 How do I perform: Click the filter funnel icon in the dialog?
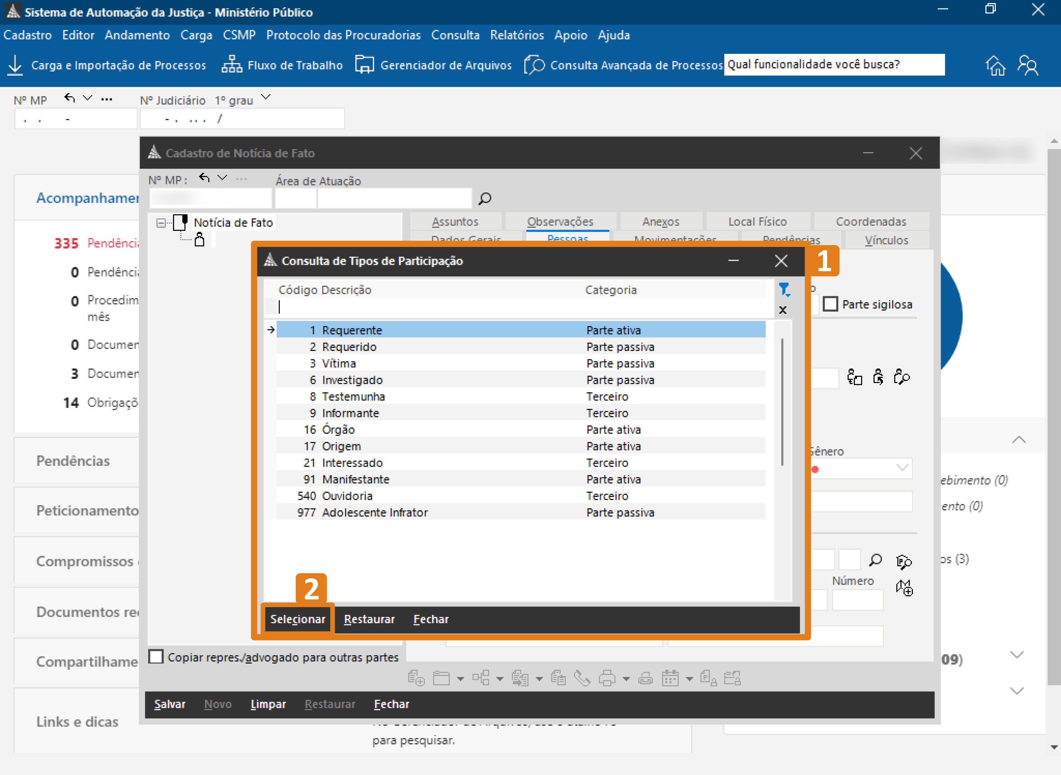point(784,289)
